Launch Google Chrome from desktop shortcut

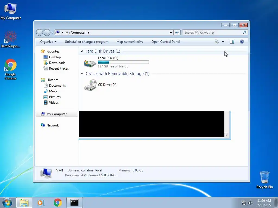(x=11, y=69)
